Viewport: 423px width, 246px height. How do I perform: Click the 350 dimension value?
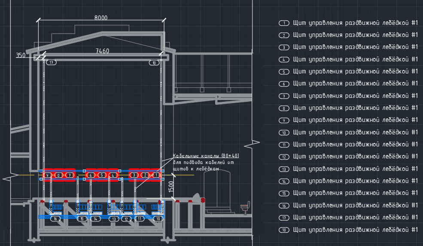pos(20,55)
